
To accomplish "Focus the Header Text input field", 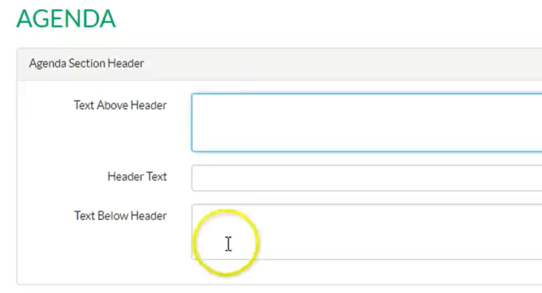I will coord(366,178).
